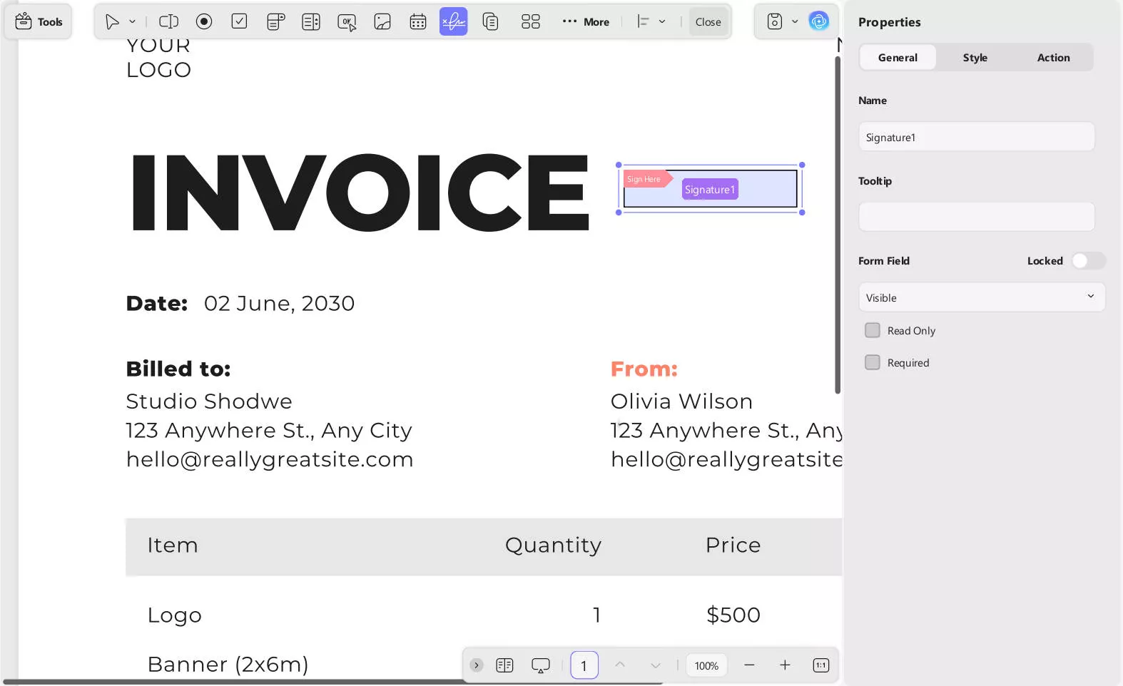Select the dropdown combo box field tool

[x=275, y=22]
